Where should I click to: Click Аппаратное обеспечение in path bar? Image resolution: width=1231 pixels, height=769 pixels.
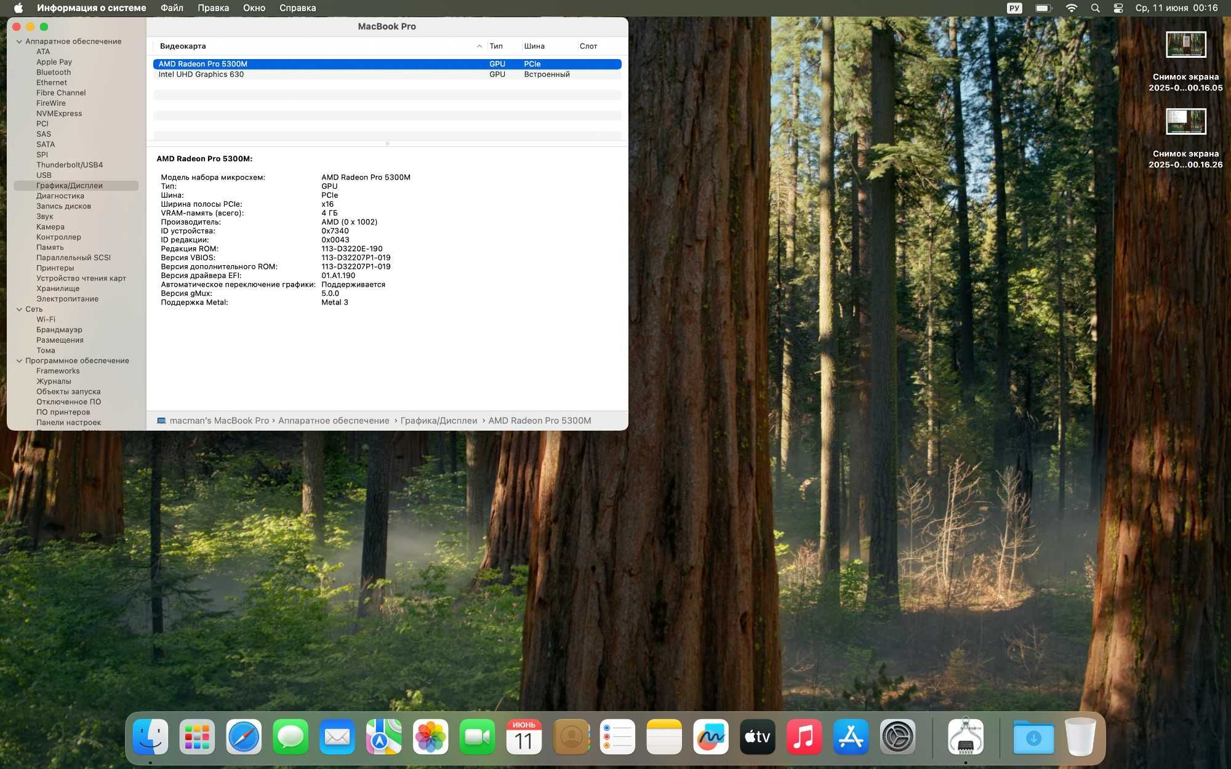click(x=334, y=421)
